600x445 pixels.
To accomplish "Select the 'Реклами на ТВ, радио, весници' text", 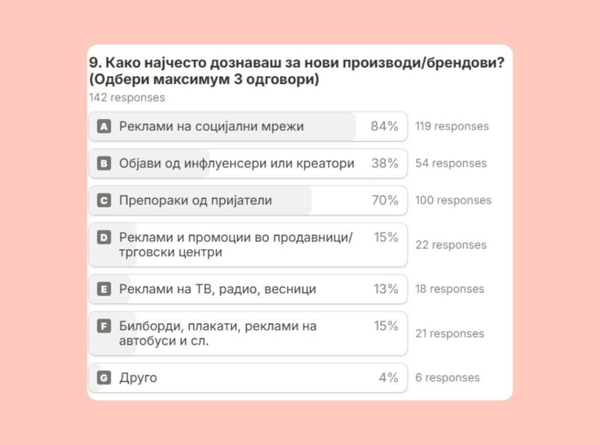I will [x=217, y=289].
